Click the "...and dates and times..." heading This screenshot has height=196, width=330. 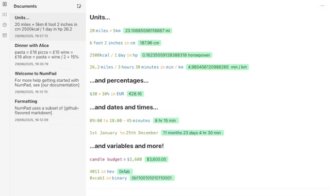coord(124,108)
